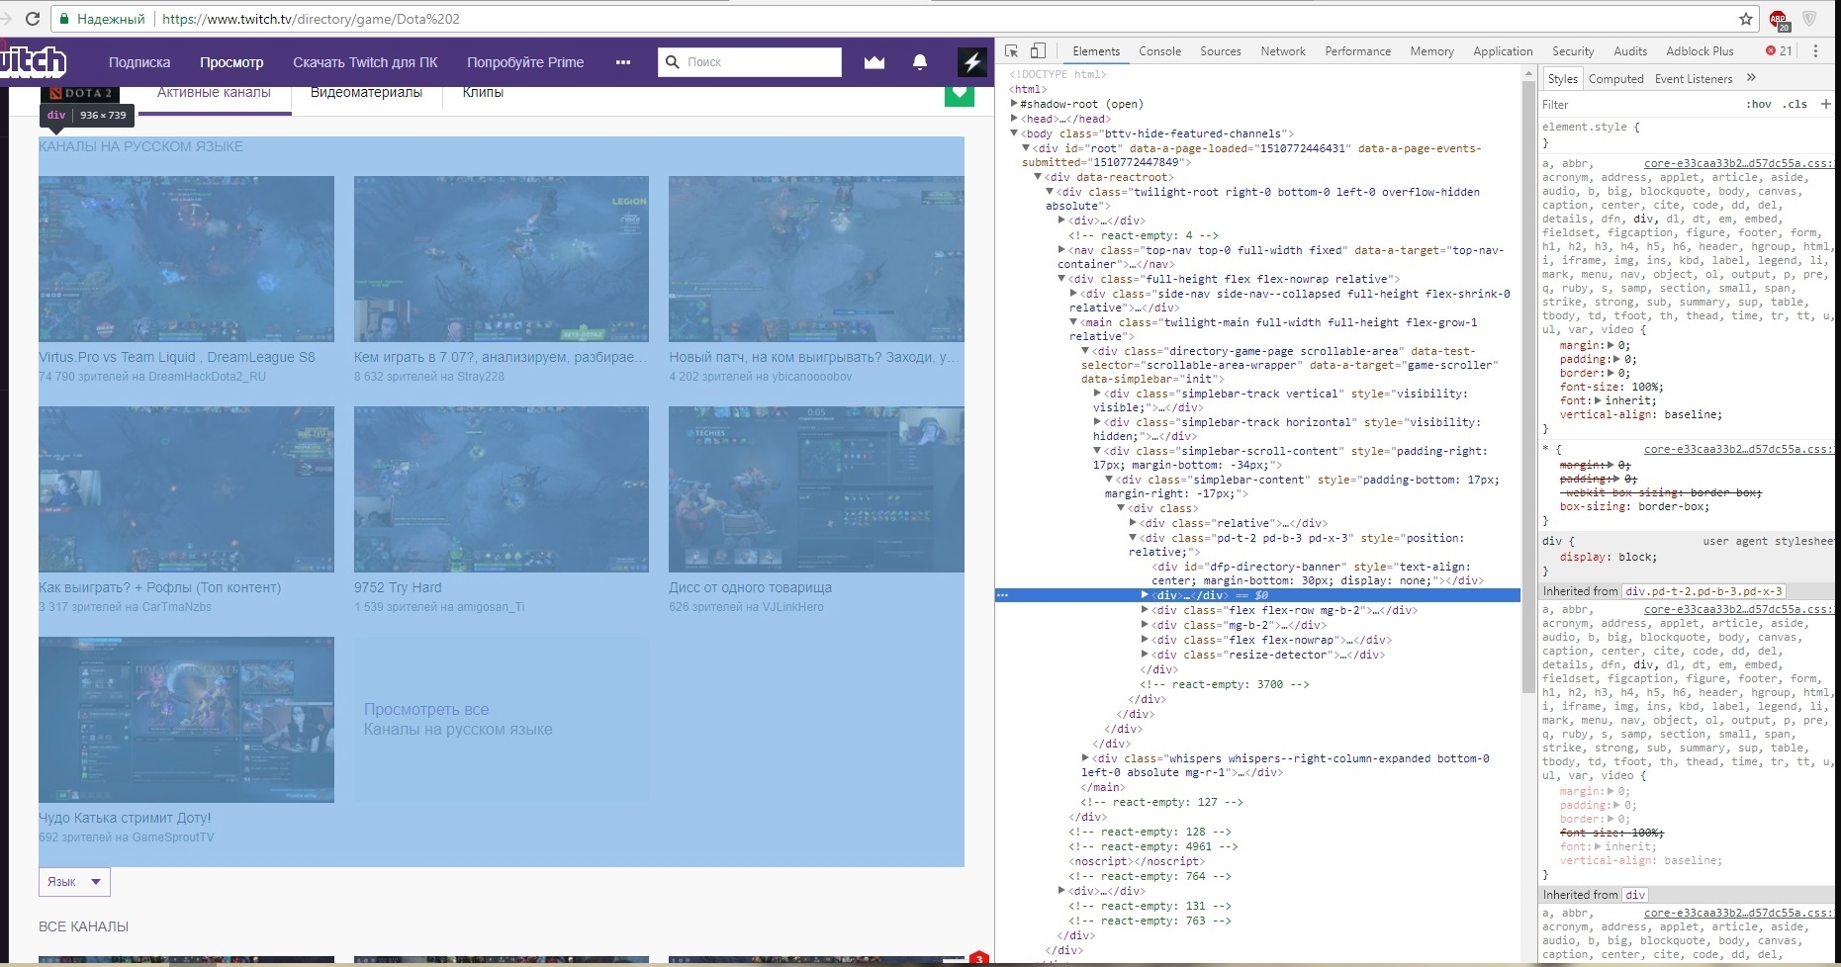The image size is (1841, 967).
Task: Click Подписка in Twitch navigation
Action: (139, 62)
